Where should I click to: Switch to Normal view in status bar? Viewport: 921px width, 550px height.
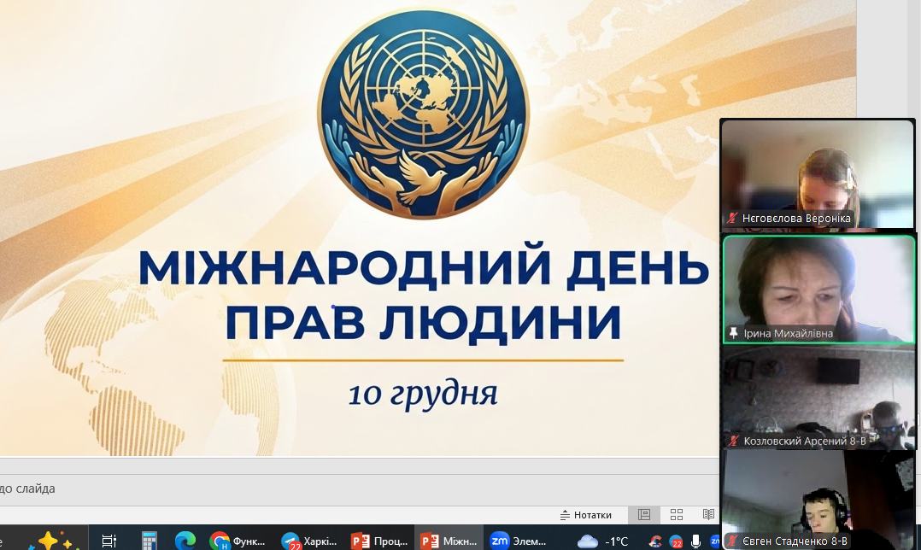point(644,515)
